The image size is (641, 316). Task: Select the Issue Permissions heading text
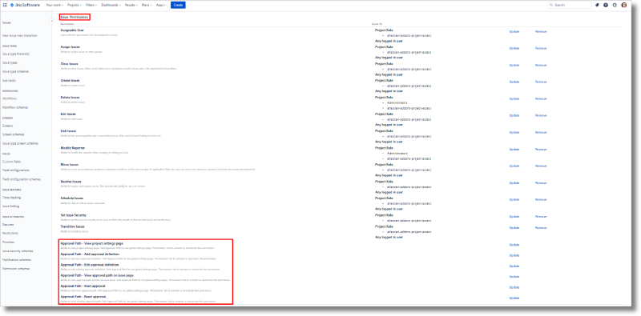click(x=75, y=17)
